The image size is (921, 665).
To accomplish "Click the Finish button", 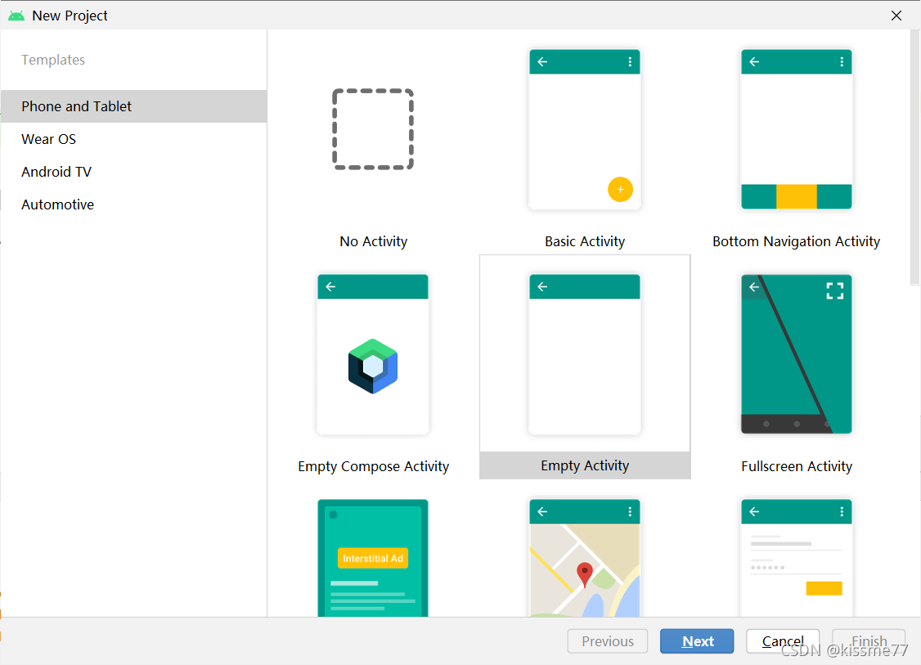I will point(869,641).
